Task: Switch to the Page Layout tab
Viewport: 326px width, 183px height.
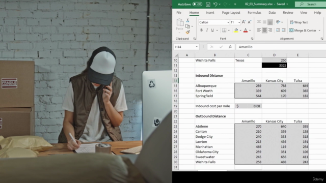Action: point(231,13)
